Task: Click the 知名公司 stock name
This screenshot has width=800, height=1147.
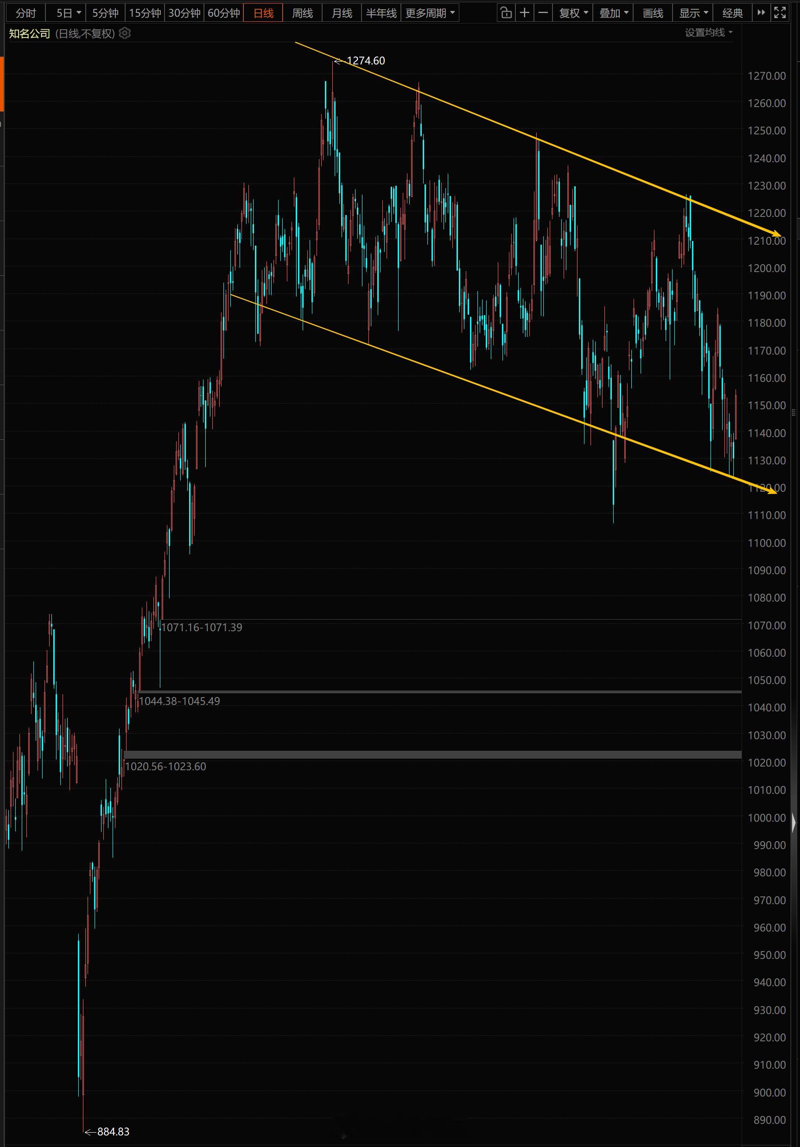Action: click(x=30, y=33)
